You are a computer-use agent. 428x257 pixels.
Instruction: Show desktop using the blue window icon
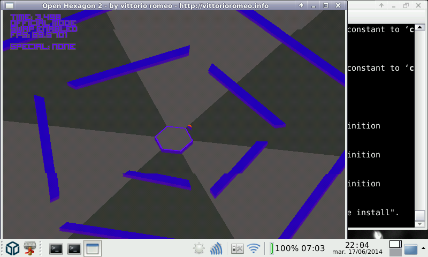(x=411, y=249)
